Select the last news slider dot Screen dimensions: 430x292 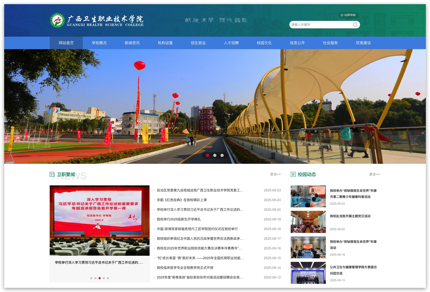(x=108, y=278)
